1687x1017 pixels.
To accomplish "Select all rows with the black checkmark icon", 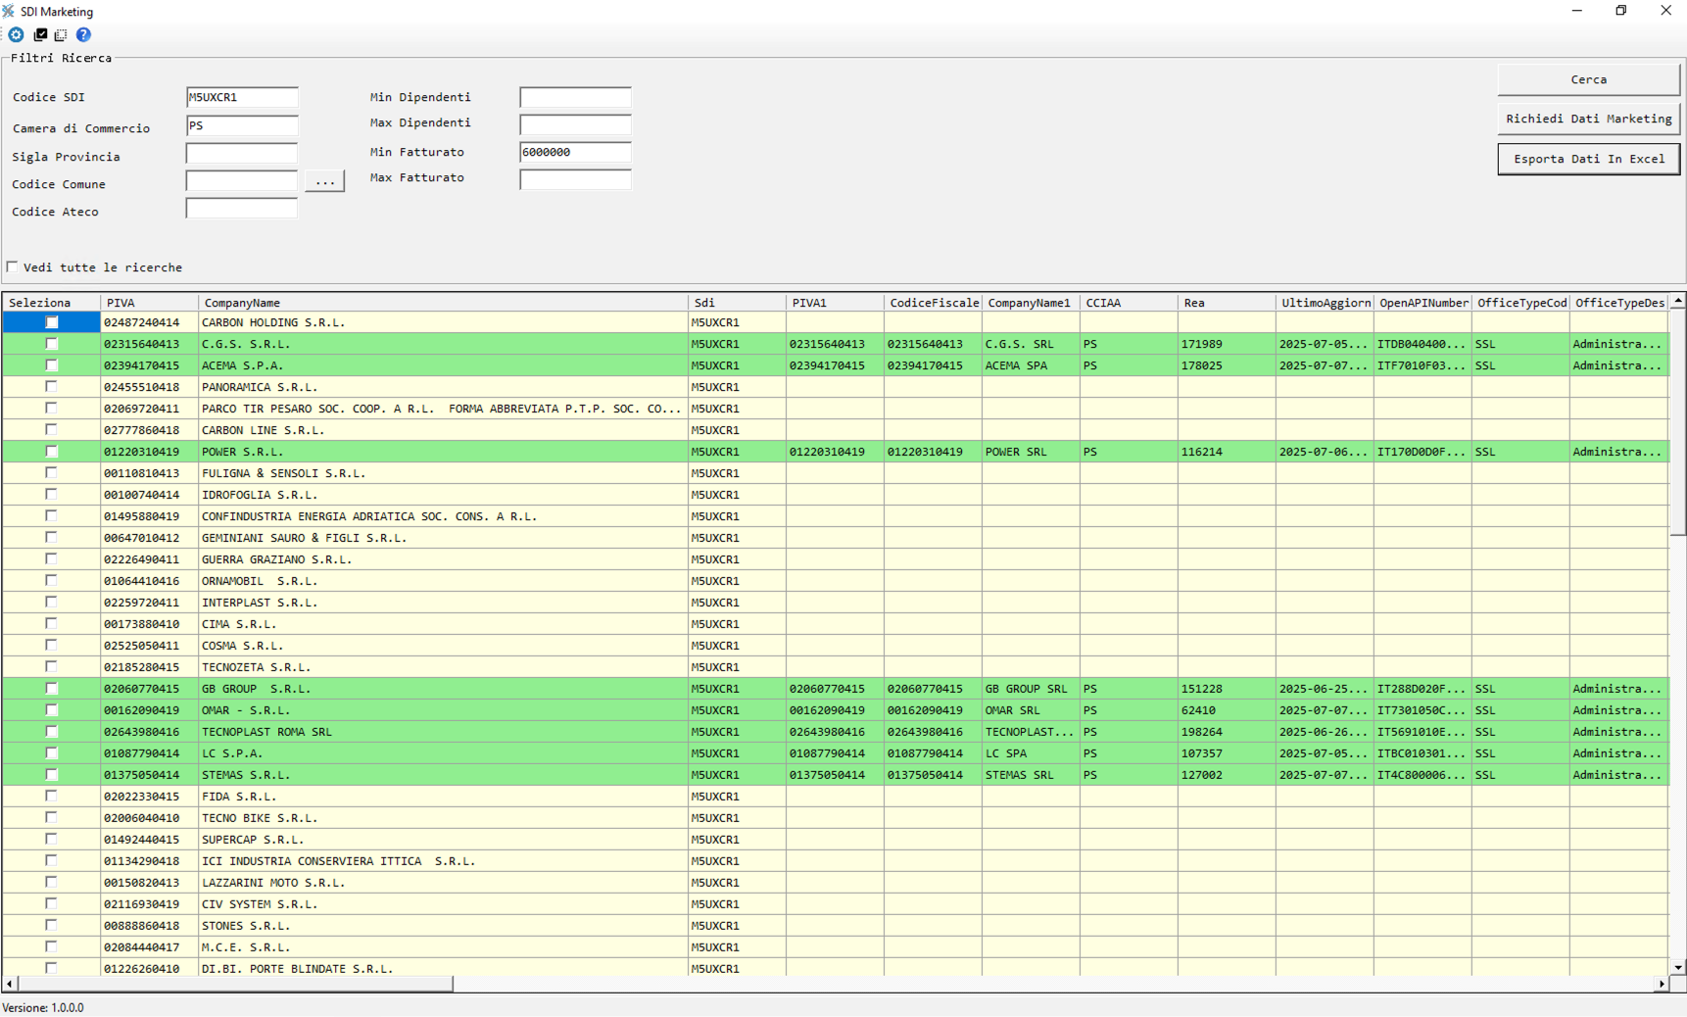I will [40, 34].
